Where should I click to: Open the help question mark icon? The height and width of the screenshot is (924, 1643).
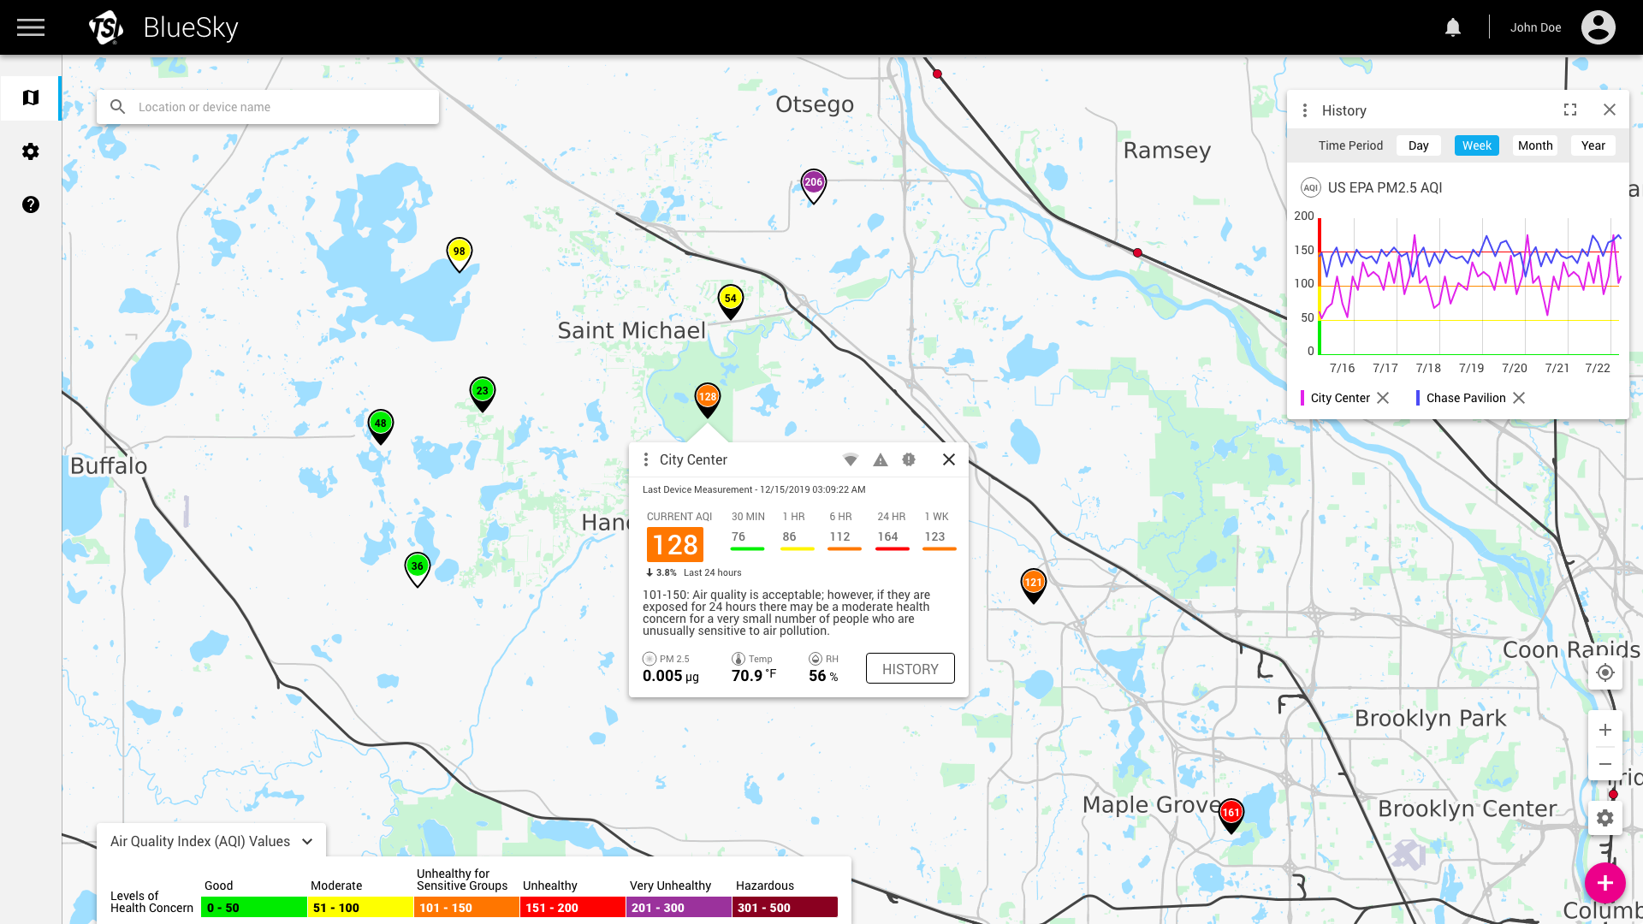pos(31,204)
